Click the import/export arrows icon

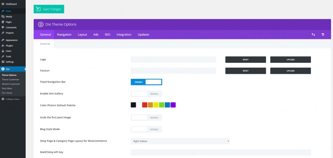click(x=313, y=35)
